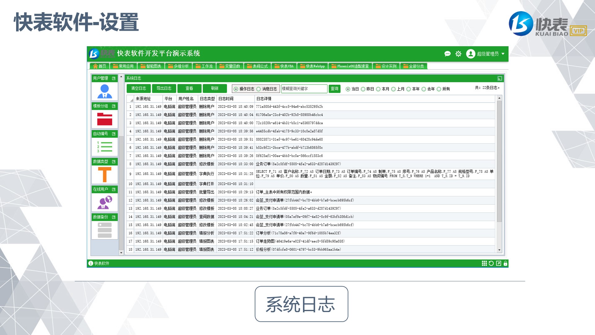Click the 模糊查询关键字 search input field

(304, 89)
